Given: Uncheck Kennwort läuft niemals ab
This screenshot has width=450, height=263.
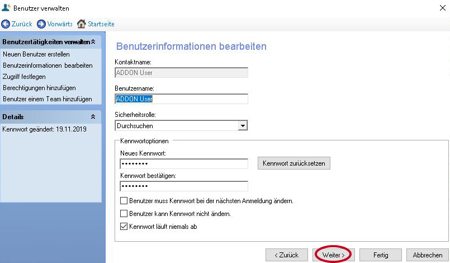Looking at the screenshot, I should [124, 227].
